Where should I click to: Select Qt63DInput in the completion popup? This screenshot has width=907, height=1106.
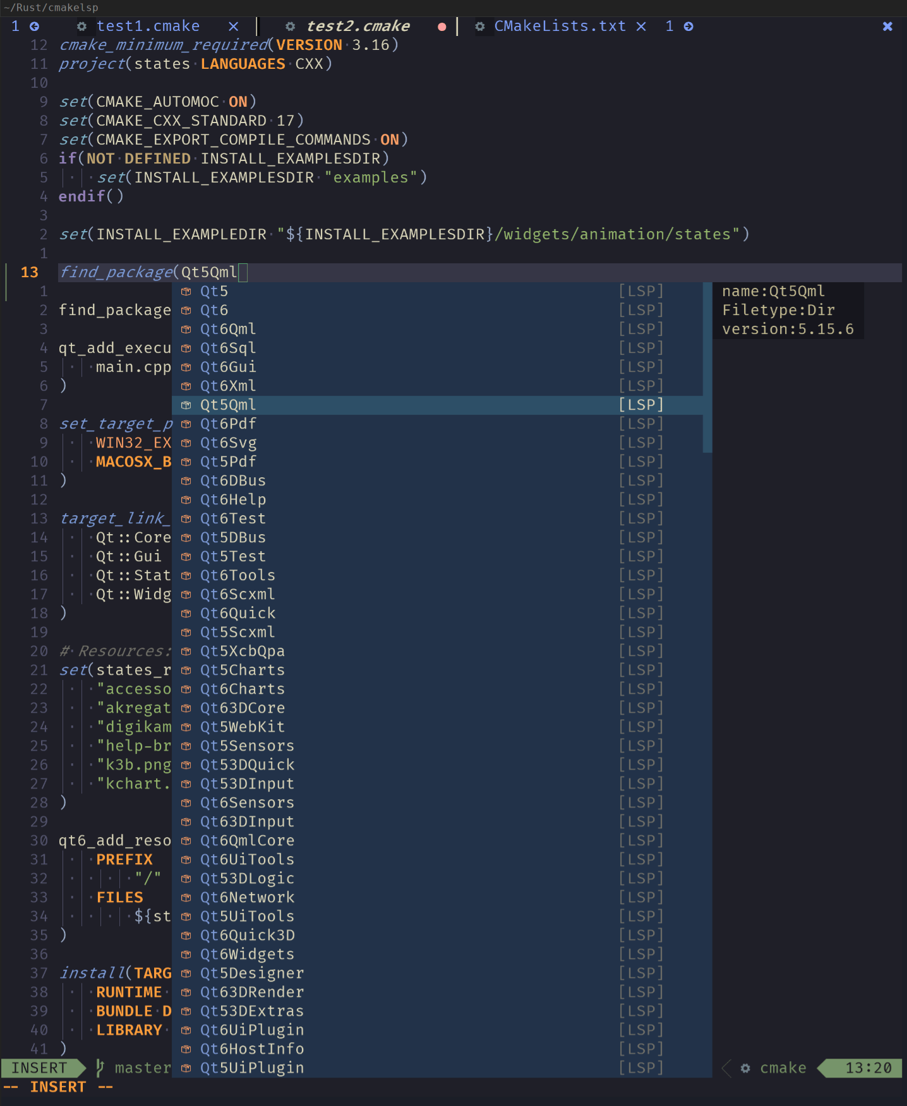[437, 821]
